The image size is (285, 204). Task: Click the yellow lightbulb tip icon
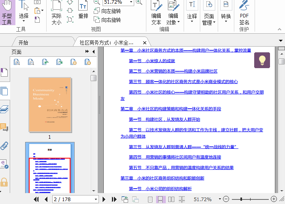262,60
